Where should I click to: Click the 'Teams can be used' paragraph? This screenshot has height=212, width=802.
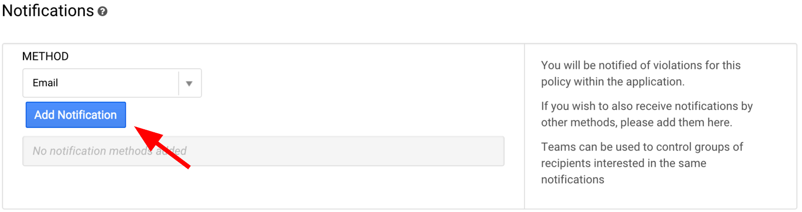642,163
